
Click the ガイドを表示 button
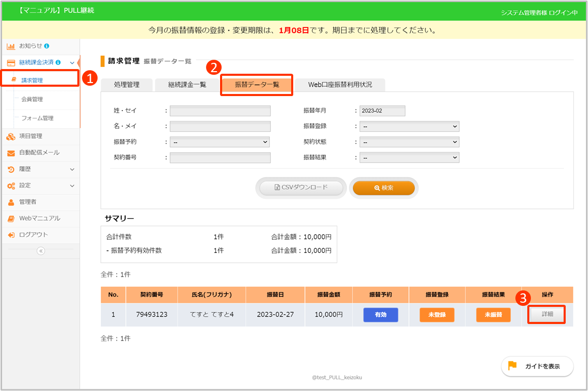coord(537,366)
